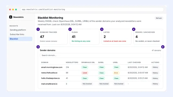Open History for hello.thedeepview.co
173x97 pixels.
click(x=155, y=78)
